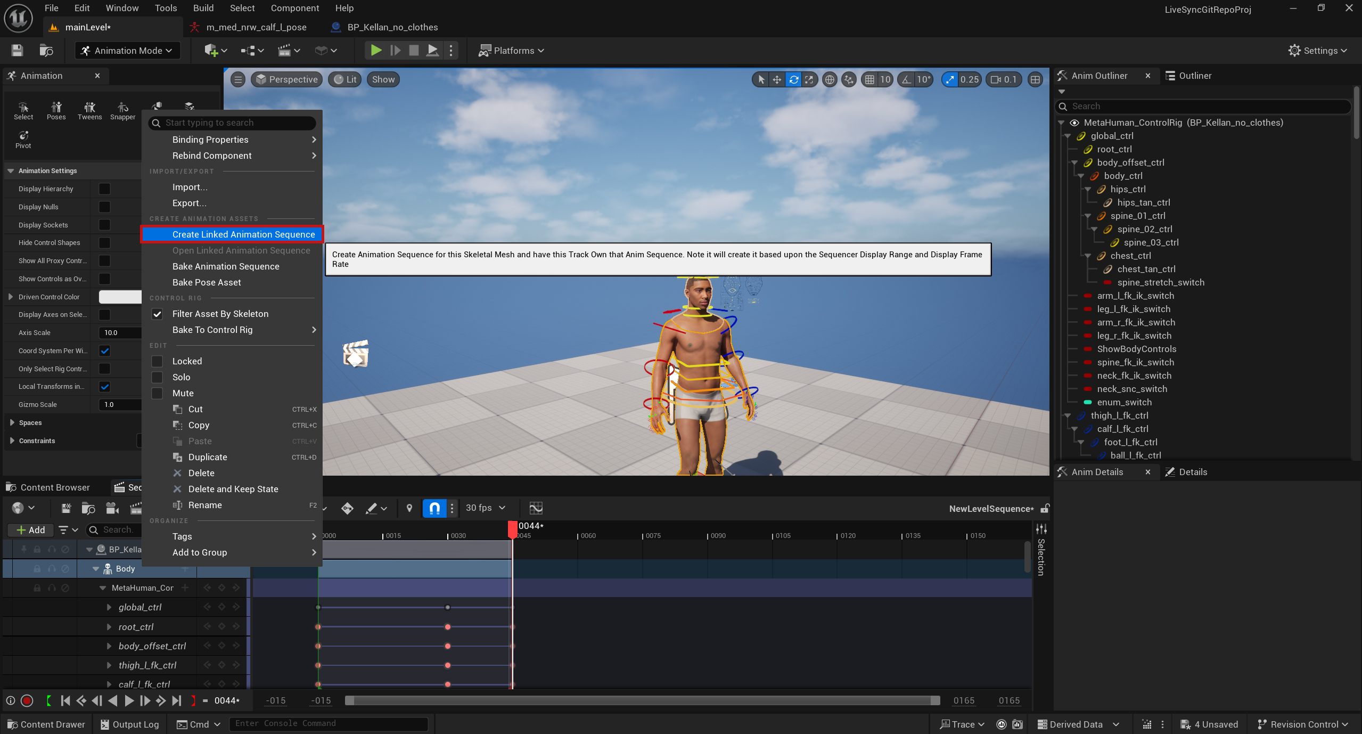1362x734 pixels.
Task: Collapse Animation Settings section
Action: pyautogui.click(x=11, y=170)
